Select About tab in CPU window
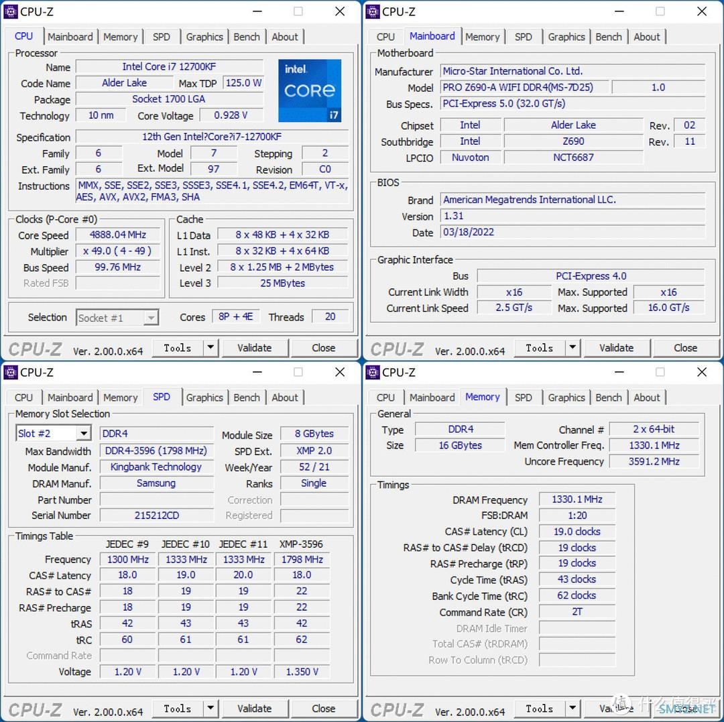Viewport: 724px width, 722px height. tap(285, 37)
